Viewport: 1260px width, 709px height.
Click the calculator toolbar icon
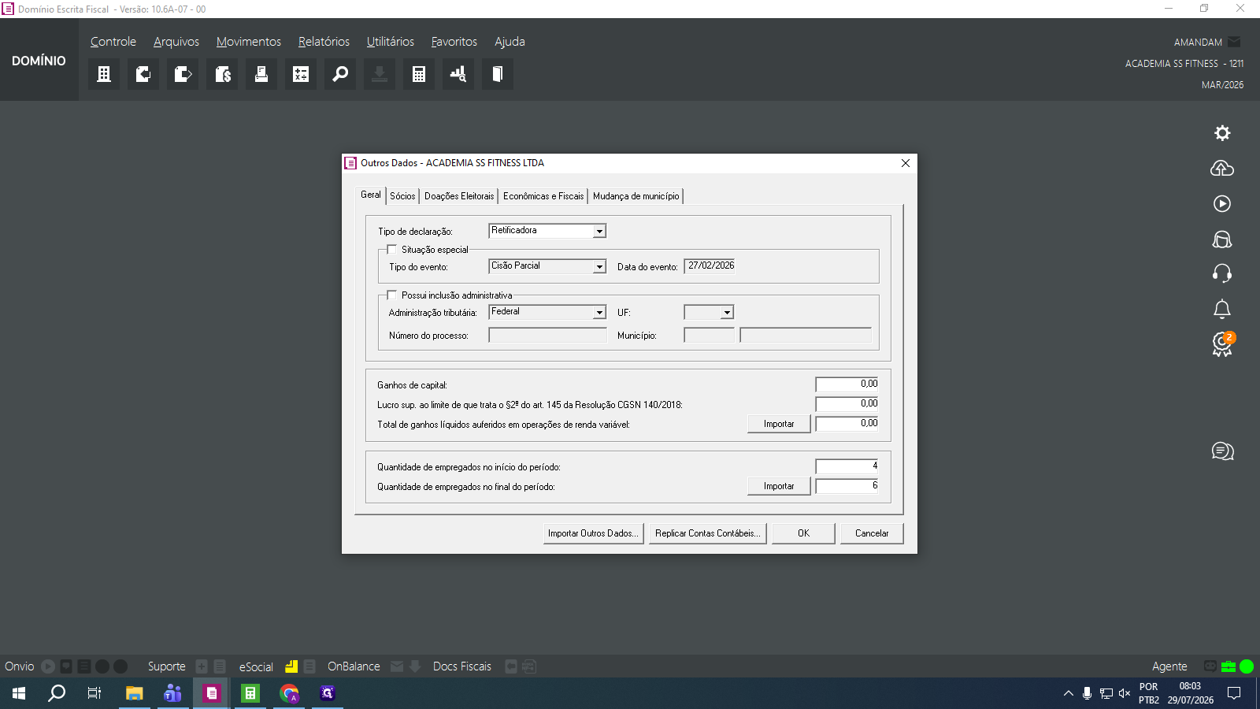click(419, 74)
